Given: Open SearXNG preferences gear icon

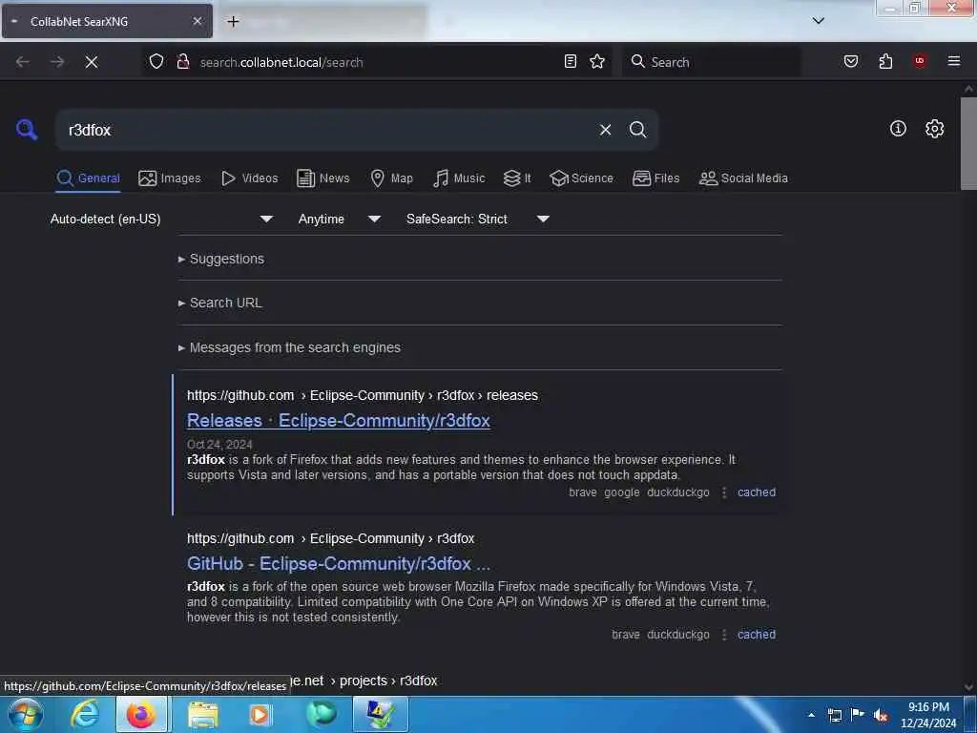Looking at the screenshot, I should click(934, 129).
